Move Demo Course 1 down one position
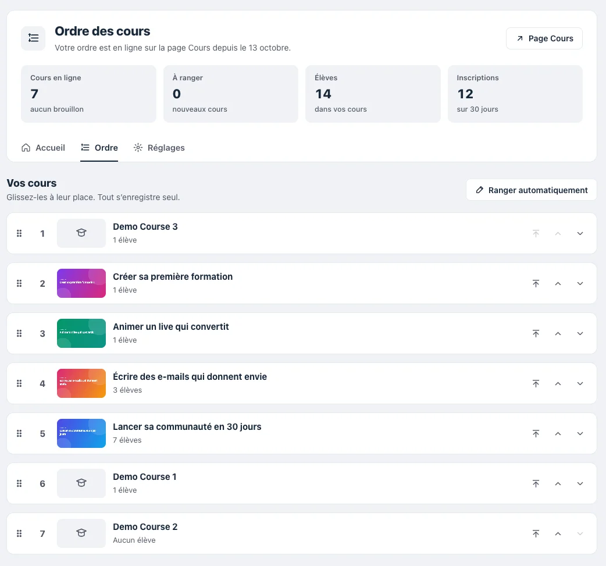The image size is (606, 566). pyautogui.click(x=580, y=483)
